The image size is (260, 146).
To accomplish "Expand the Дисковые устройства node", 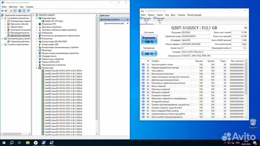I will tap(39, 27).
